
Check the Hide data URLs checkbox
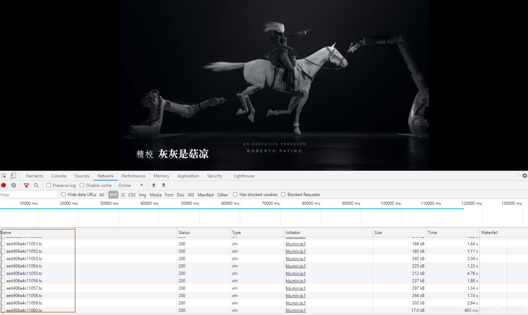63,195
